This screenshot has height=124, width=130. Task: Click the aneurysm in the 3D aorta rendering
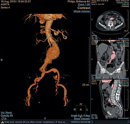(53, 53)
